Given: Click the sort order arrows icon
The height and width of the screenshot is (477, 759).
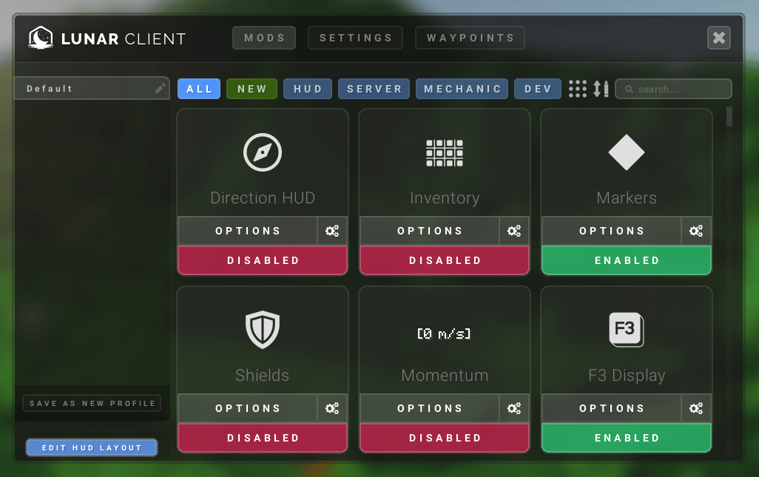Looking at the screenshot, I should [601, 89].
